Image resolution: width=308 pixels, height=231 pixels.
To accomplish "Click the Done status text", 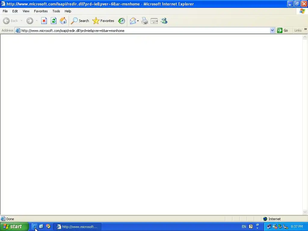I will pyautogui.click(x=10, y=219).
